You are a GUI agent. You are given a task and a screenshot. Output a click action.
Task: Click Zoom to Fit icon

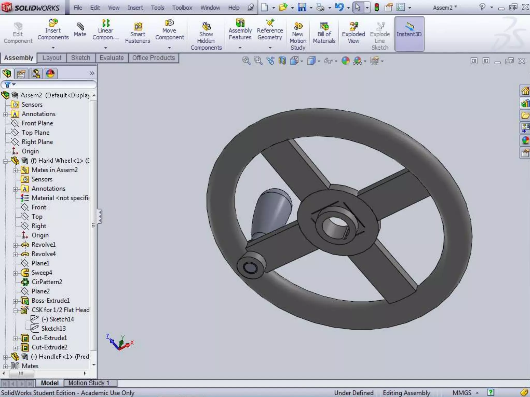click(246, 61)
